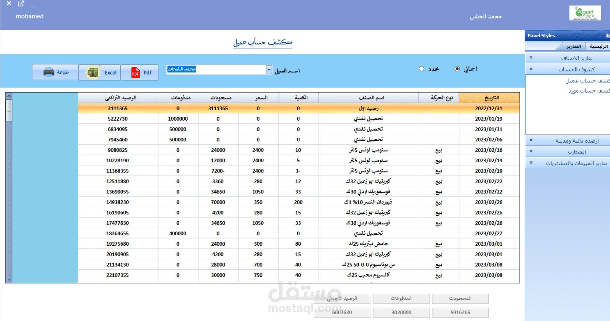The height and width of the screenshot is (321, 610).
Task: Click the 19275680 cumulative balance cell
Action: [118, 244]
